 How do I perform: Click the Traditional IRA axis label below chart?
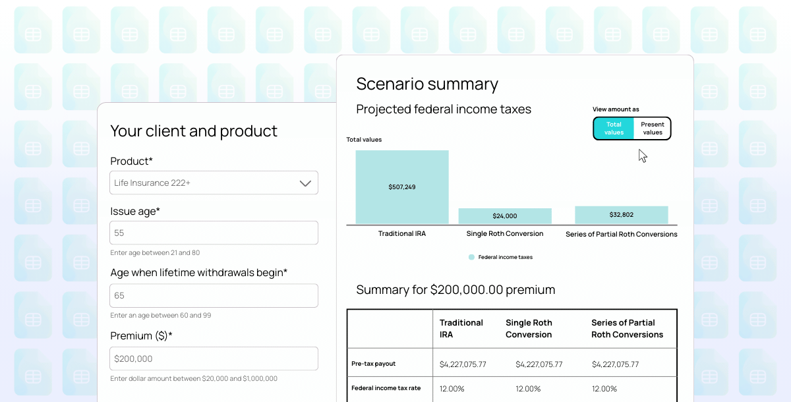402,234
